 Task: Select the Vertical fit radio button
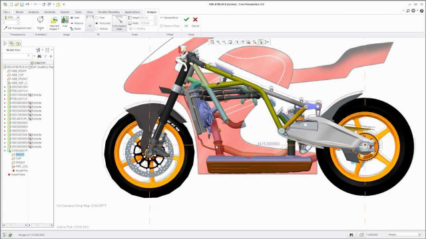coord(97,29)
